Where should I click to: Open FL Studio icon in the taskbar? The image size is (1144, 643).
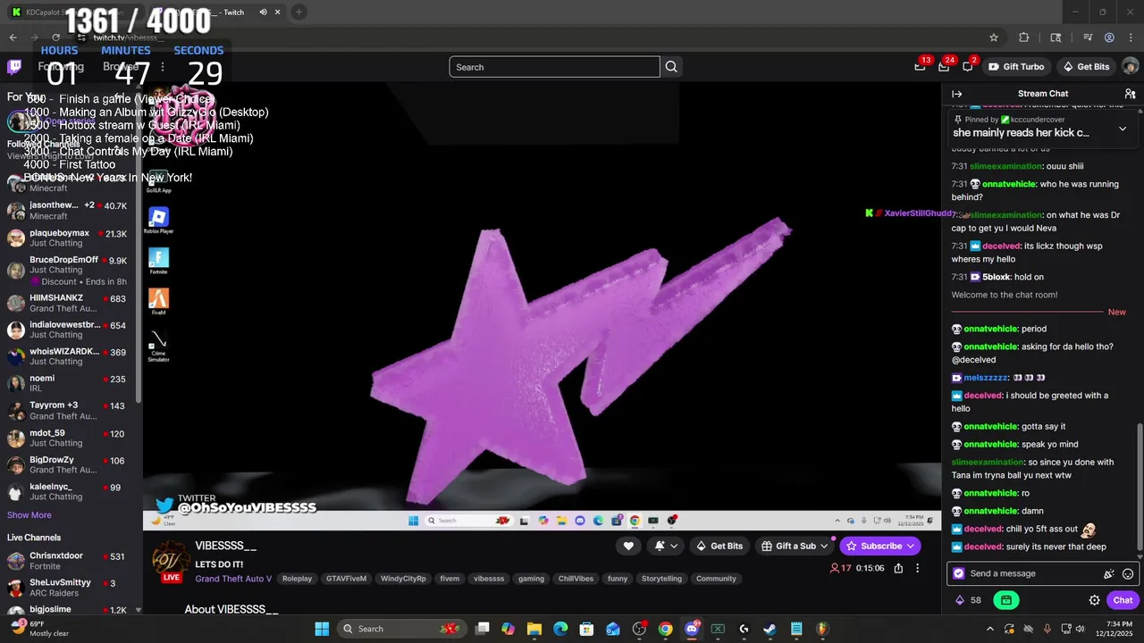[x=822, y=629]
